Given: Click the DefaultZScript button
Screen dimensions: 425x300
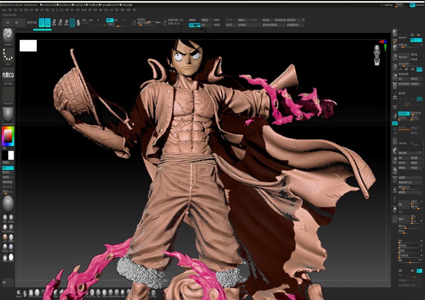Looking at the screenshot, I should (420, 5).
